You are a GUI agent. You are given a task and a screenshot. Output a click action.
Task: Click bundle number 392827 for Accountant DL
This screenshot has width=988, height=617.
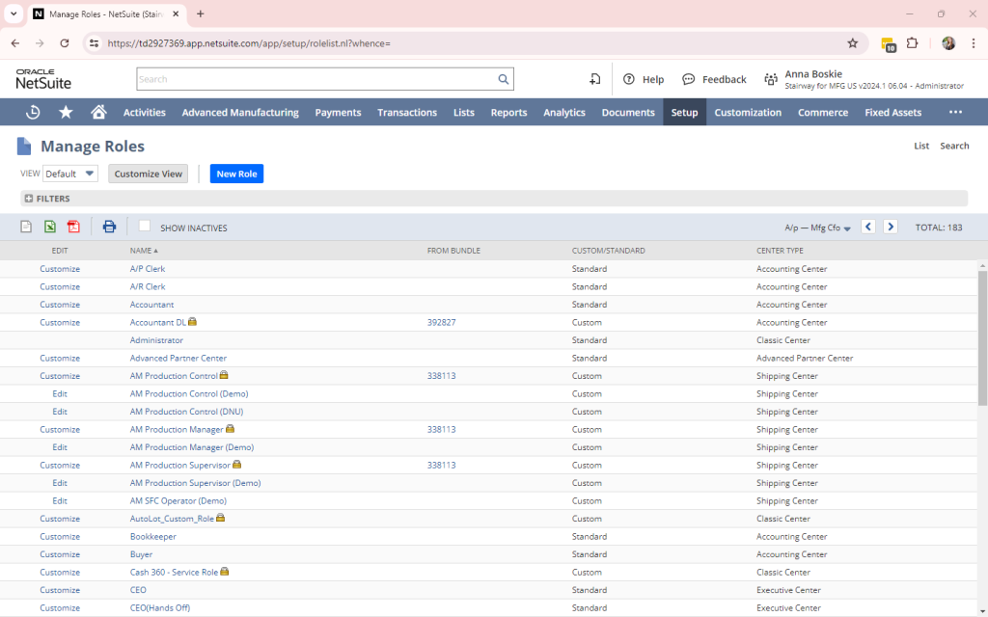pos(441,322)
